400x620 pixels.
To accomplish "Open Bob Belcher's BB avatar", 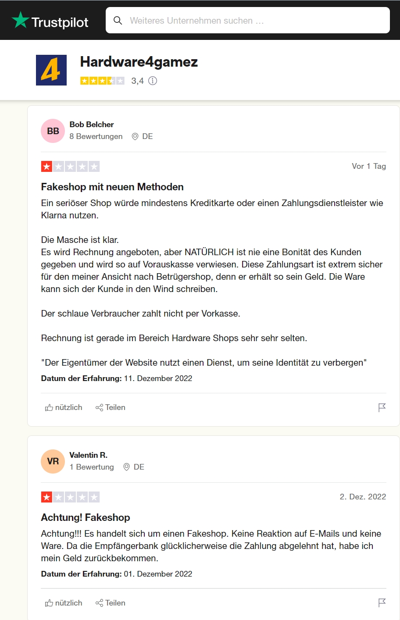I will [53, 131].
